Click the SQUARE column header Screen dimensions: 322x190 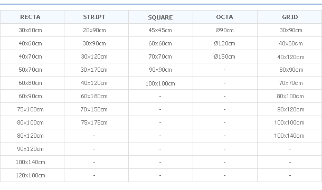click(x=160, y=17)
